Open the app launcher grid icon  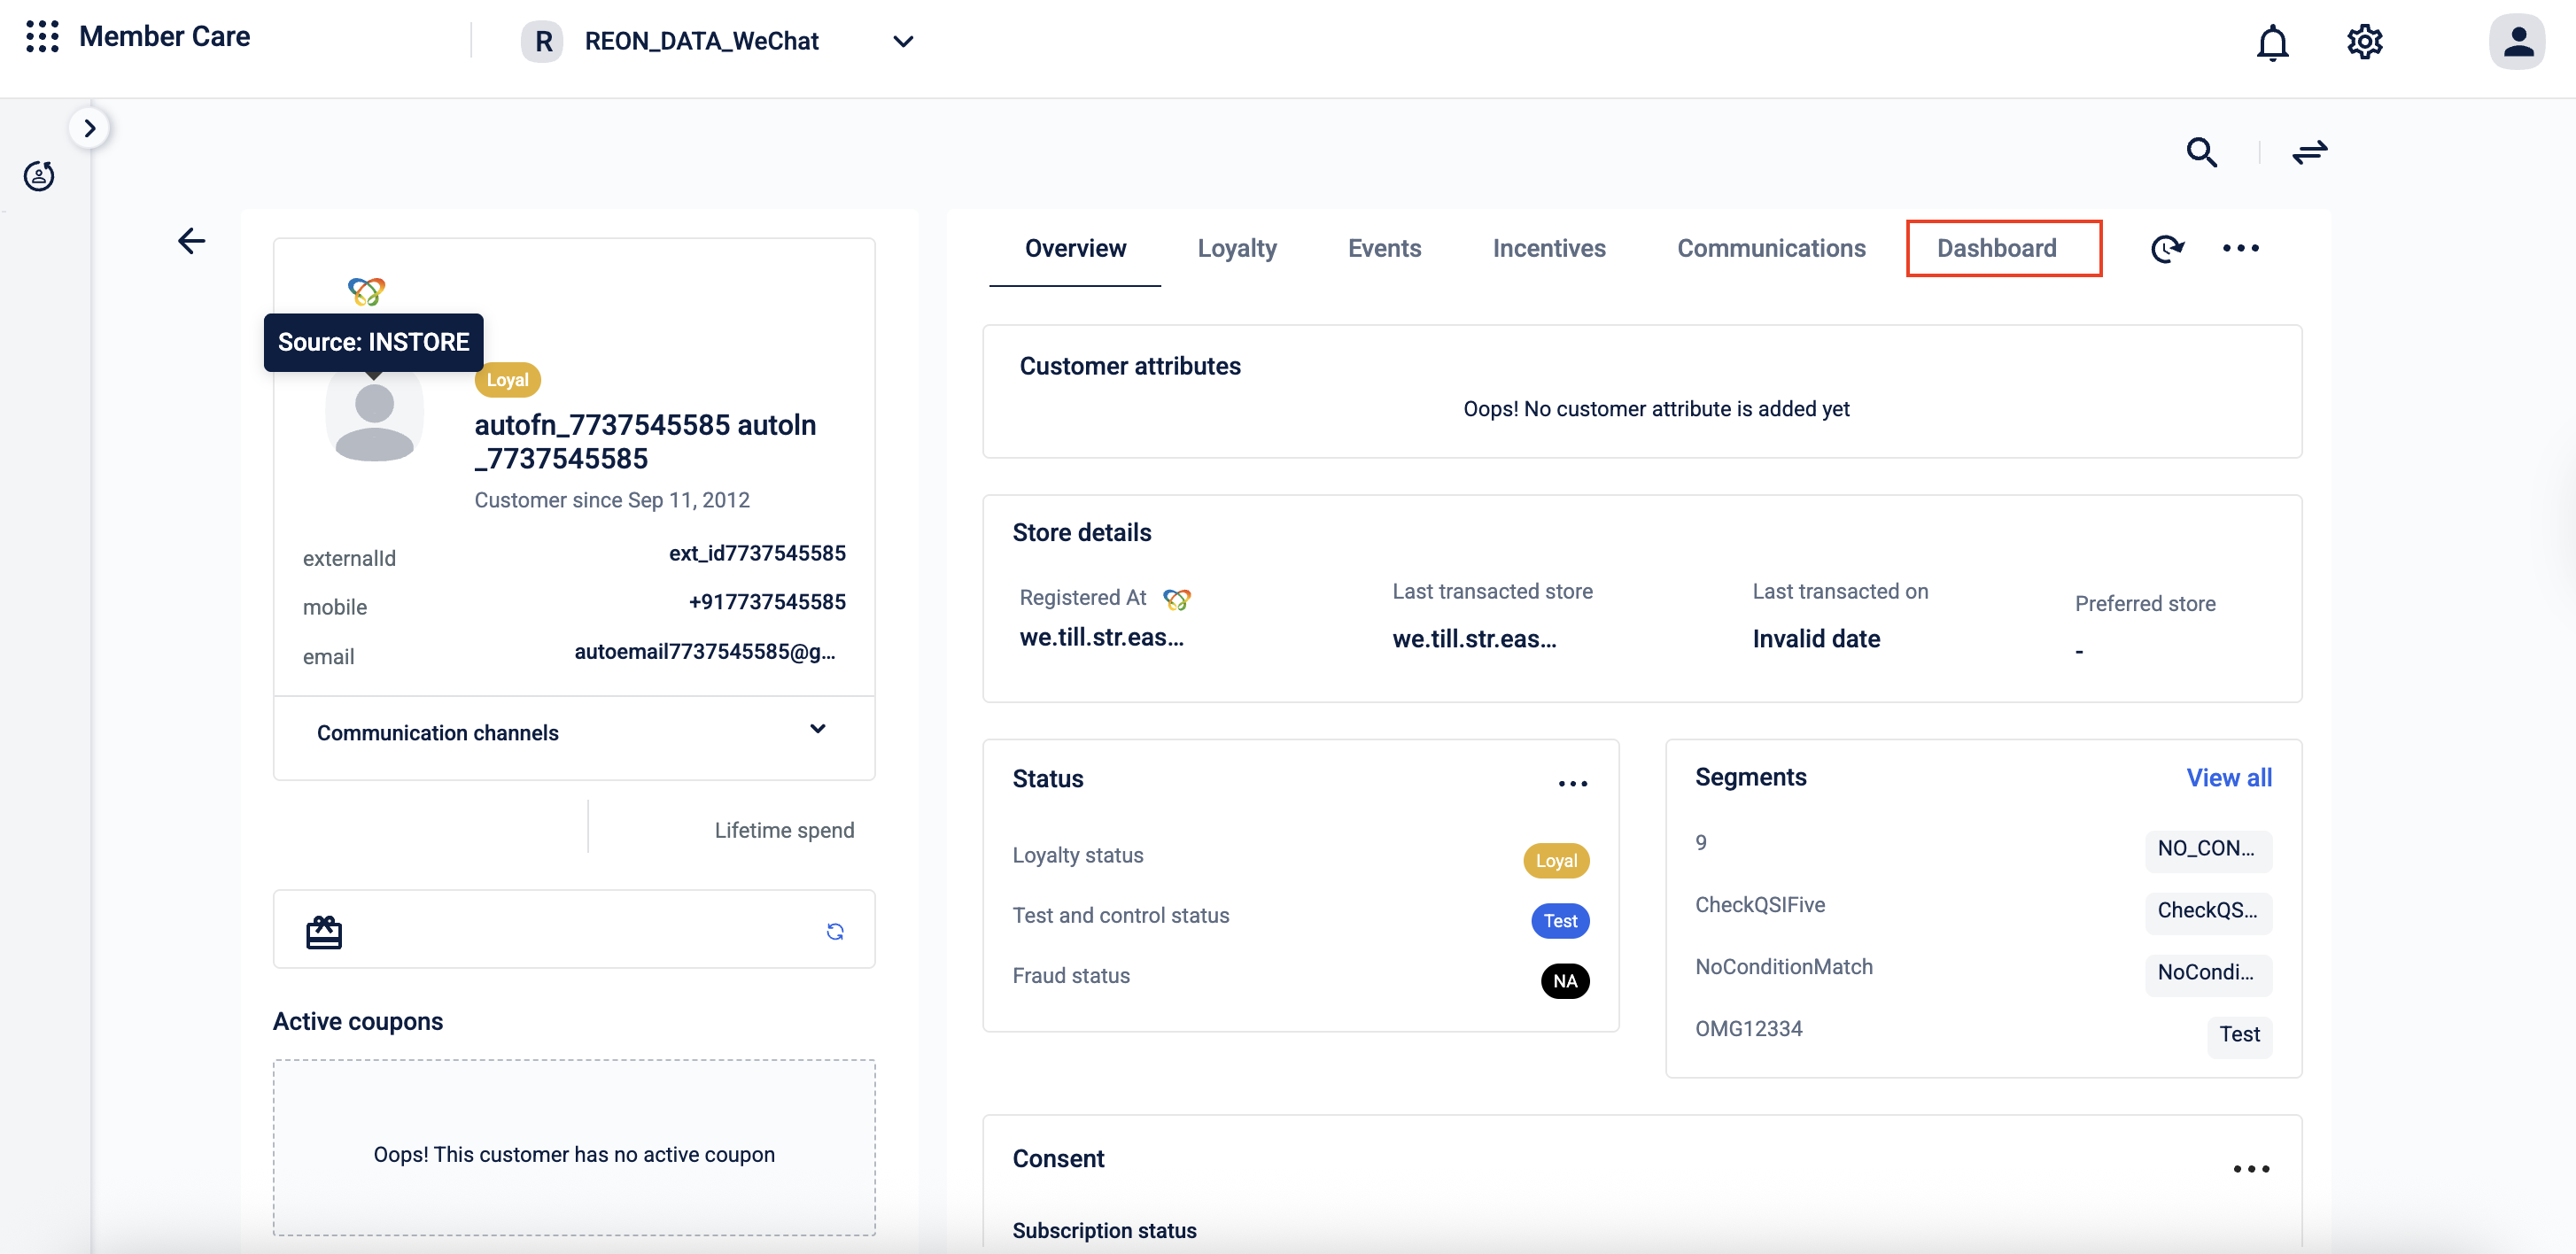42,37
